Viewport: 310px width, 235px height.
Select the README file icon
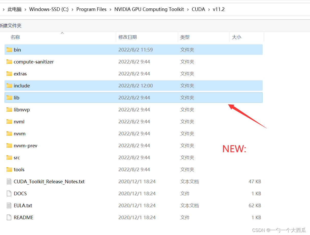(9, 217)
